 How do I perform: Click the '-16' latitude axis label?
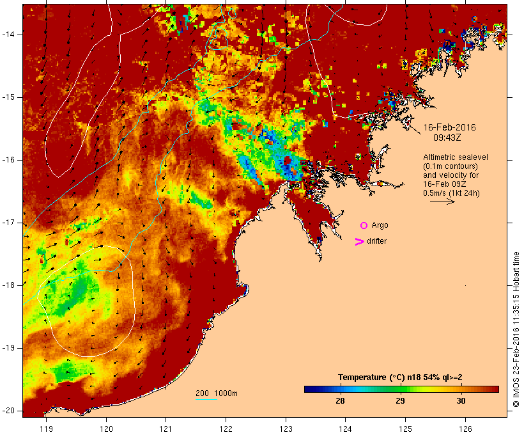[8, 160]
